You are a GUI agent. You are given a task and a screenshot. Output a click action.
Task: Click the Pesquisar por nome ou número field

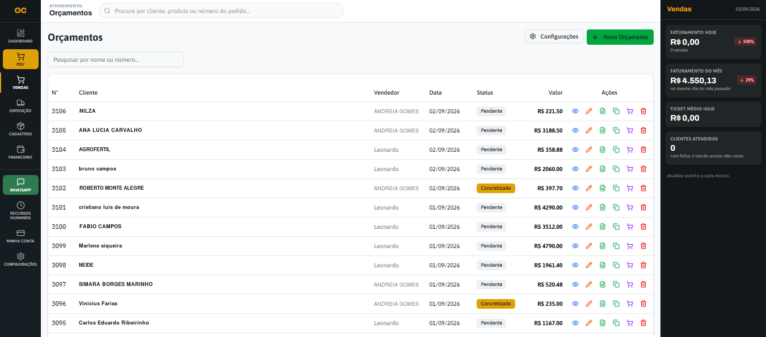[x=116, y=59]
